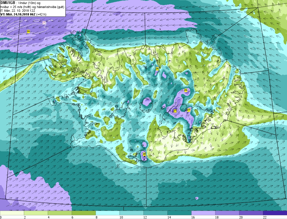Pick the 2–4 m/s light green legend swatch
Viewport: 287px width, 219px height.
[x=36, y=213]
